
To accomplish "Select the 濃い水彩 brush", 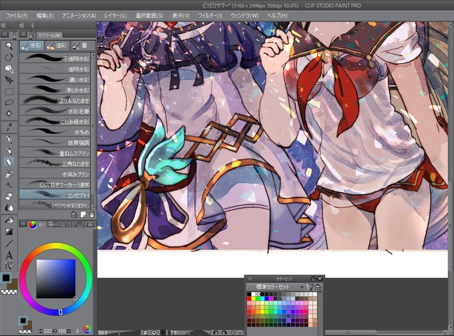I will [x=55, y=79].
